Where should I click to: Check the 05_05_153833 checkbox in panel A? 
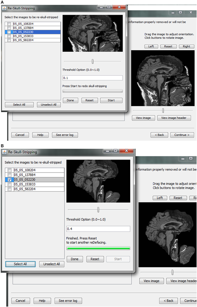click(9, 36)
